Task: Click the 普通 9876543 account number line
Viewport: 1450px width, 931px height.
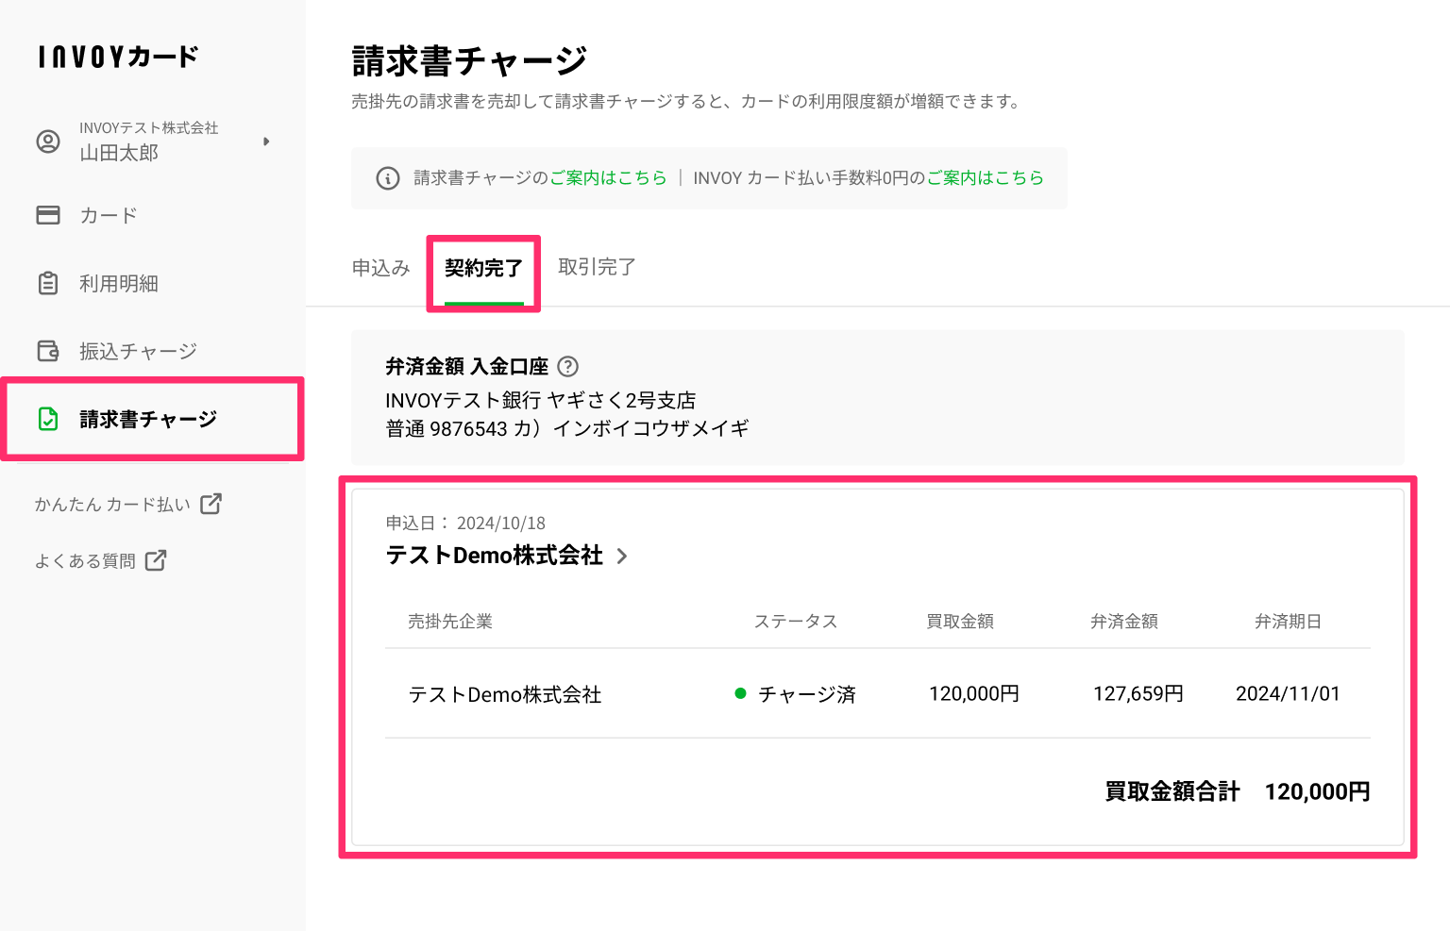Action: tap(567, 428)
